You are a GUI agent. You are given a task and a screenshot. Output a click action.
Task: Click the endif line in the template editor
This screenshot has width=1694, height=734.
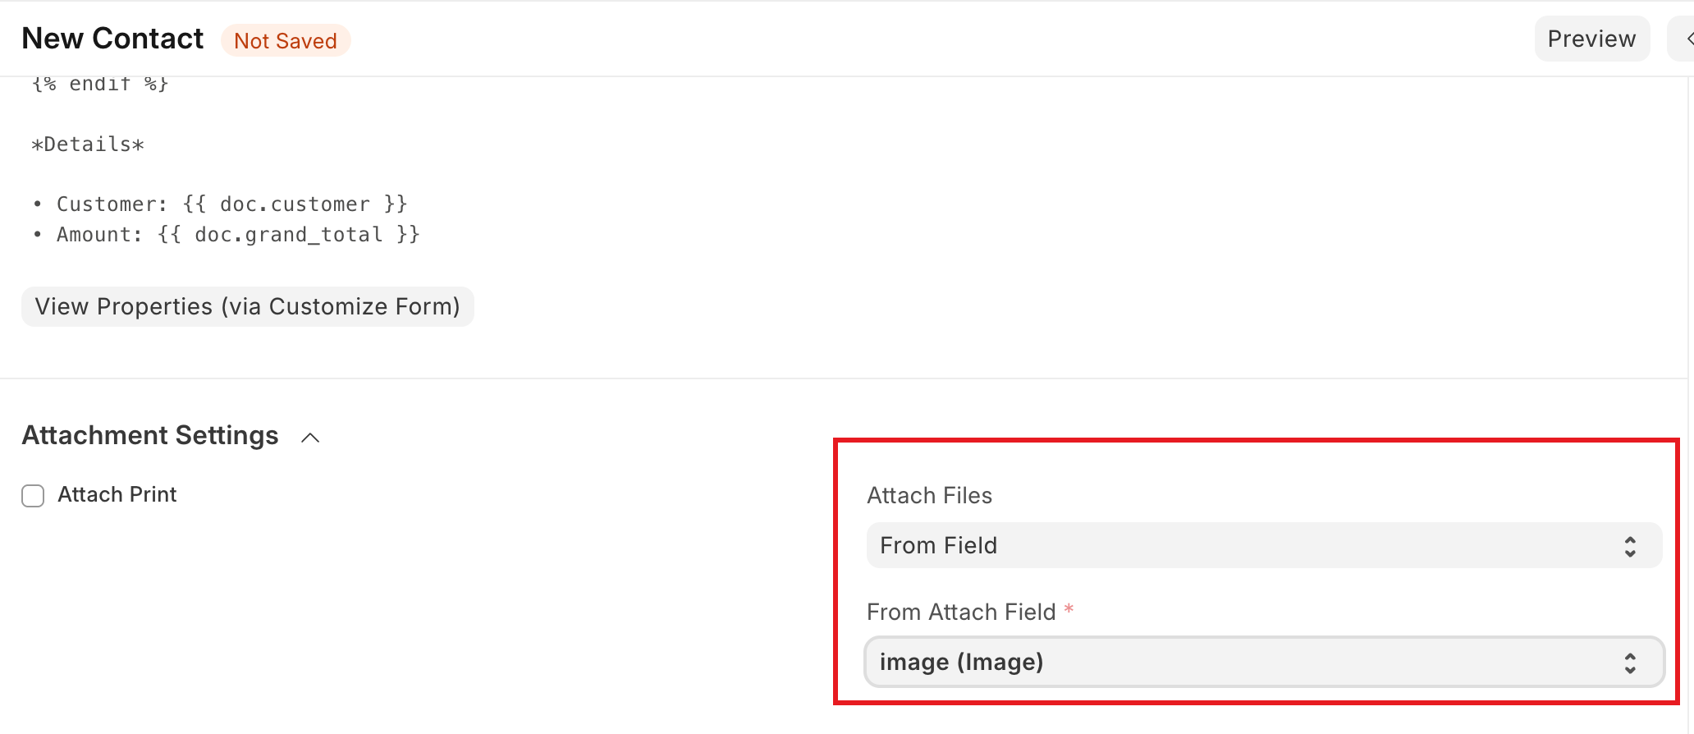point(100,85)
